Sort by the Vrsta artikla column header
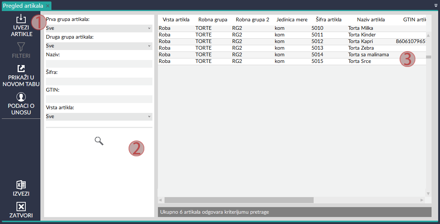This screenshot has width=440, height=224. pos(176,19)
